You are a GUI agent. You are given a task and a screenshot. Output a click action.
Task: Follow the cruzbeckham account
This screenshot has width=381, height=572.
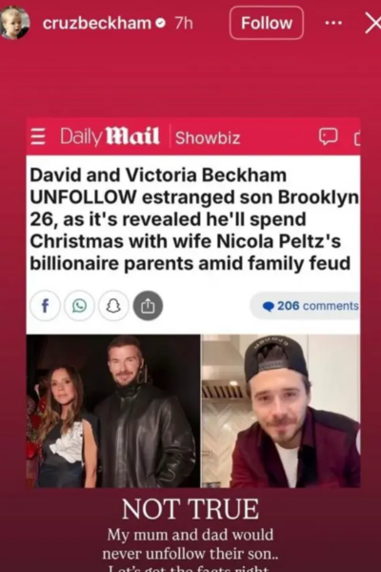pyautogui.click(x=267, y=23)
